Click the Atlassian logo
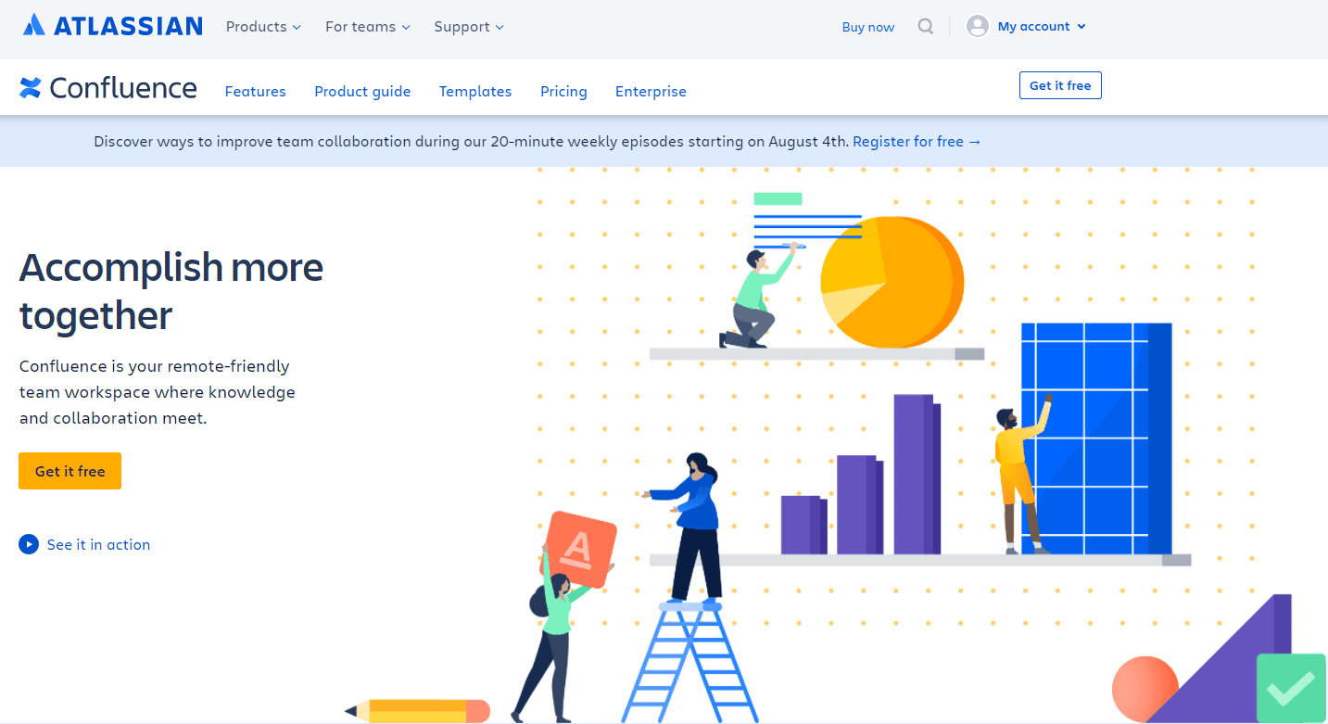The width and height of the screenshot is (1328, 724). click(x=112, y=26)
